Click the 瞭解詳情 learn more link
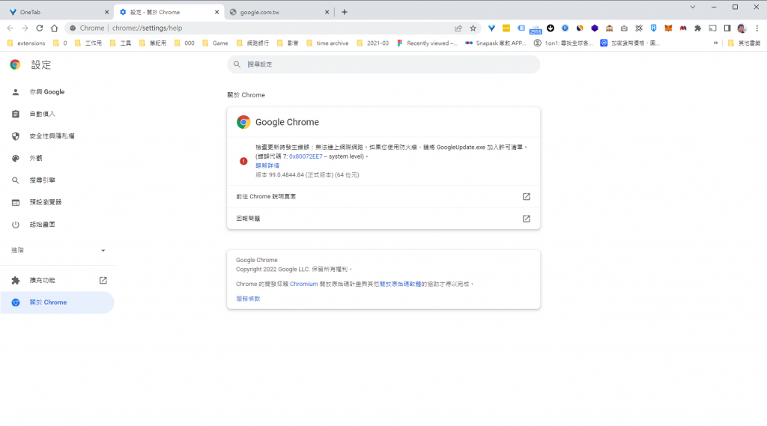 click(x=267, y=165)
